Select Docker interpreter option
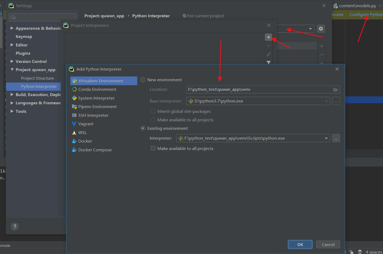 [85, 141]
